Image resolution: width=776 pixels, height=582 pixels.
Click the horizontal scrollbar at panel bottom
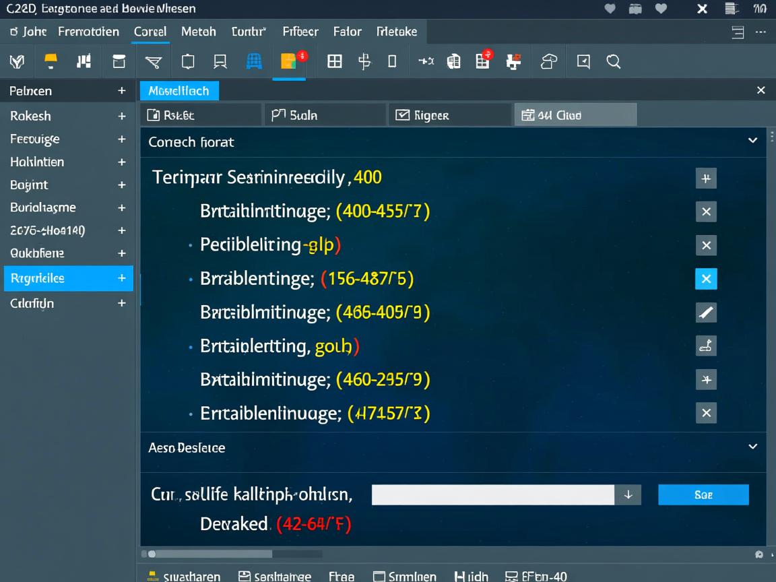pos(209,554)
